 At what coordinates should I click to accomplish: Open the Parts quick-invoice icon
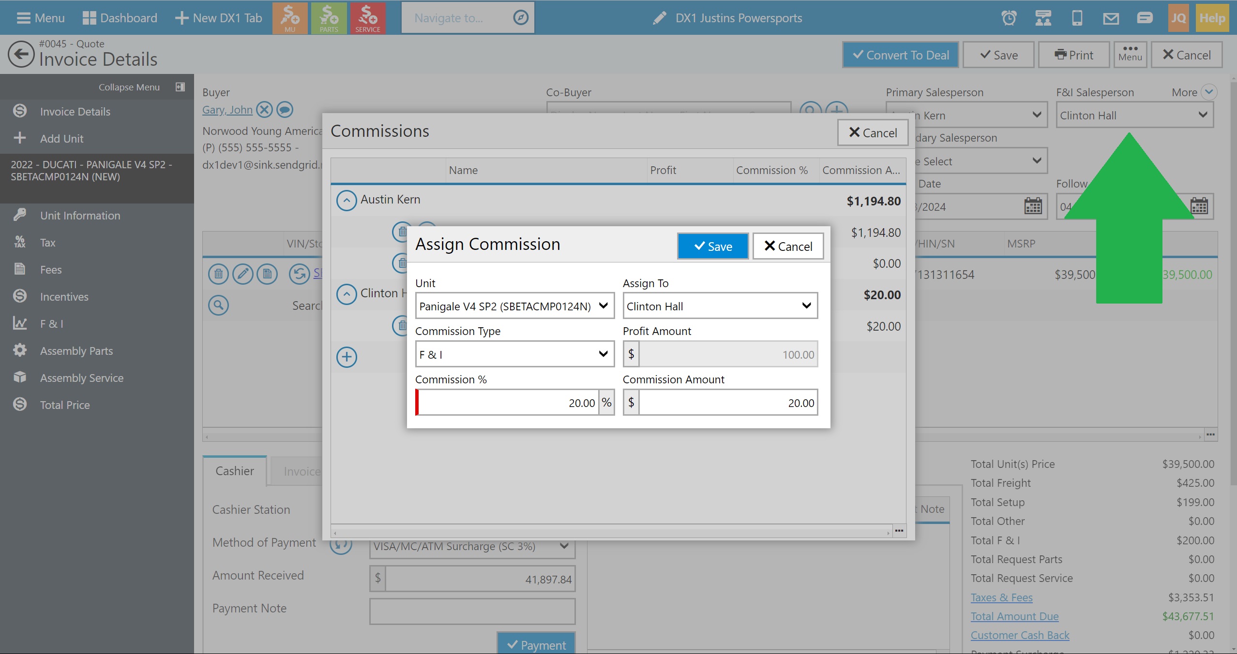(329, 18)
